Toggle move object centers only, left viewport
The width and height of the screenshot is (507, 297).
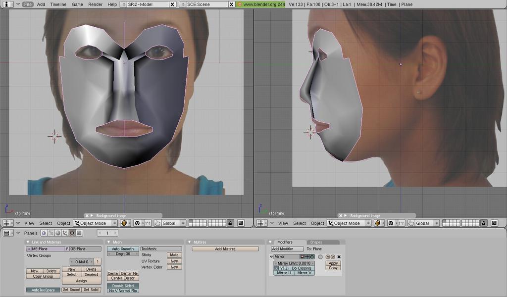pos(148,223)
